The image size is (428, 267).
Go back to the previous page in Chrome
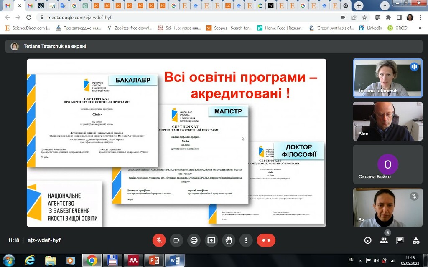8,18
